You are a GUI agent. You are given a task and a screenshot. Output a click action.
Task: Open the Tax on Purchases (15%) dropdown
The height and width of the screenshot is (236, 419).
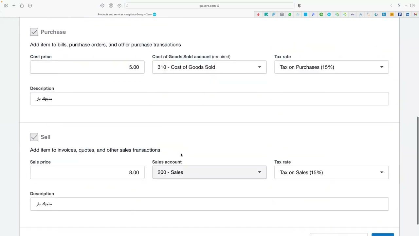pos(332,67)
